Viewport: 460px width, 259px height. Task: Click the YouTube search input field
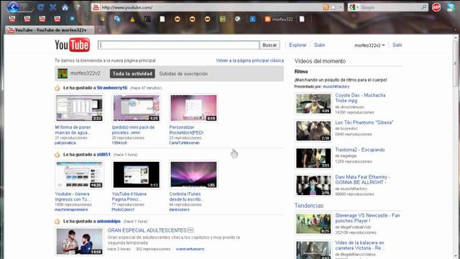click(179, 45)
